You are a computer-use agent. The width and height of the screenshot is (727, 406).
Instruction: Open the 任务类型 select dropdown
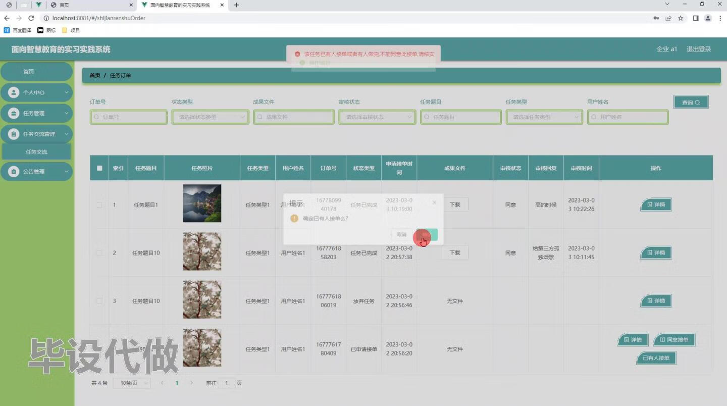(x=544, y=117)
